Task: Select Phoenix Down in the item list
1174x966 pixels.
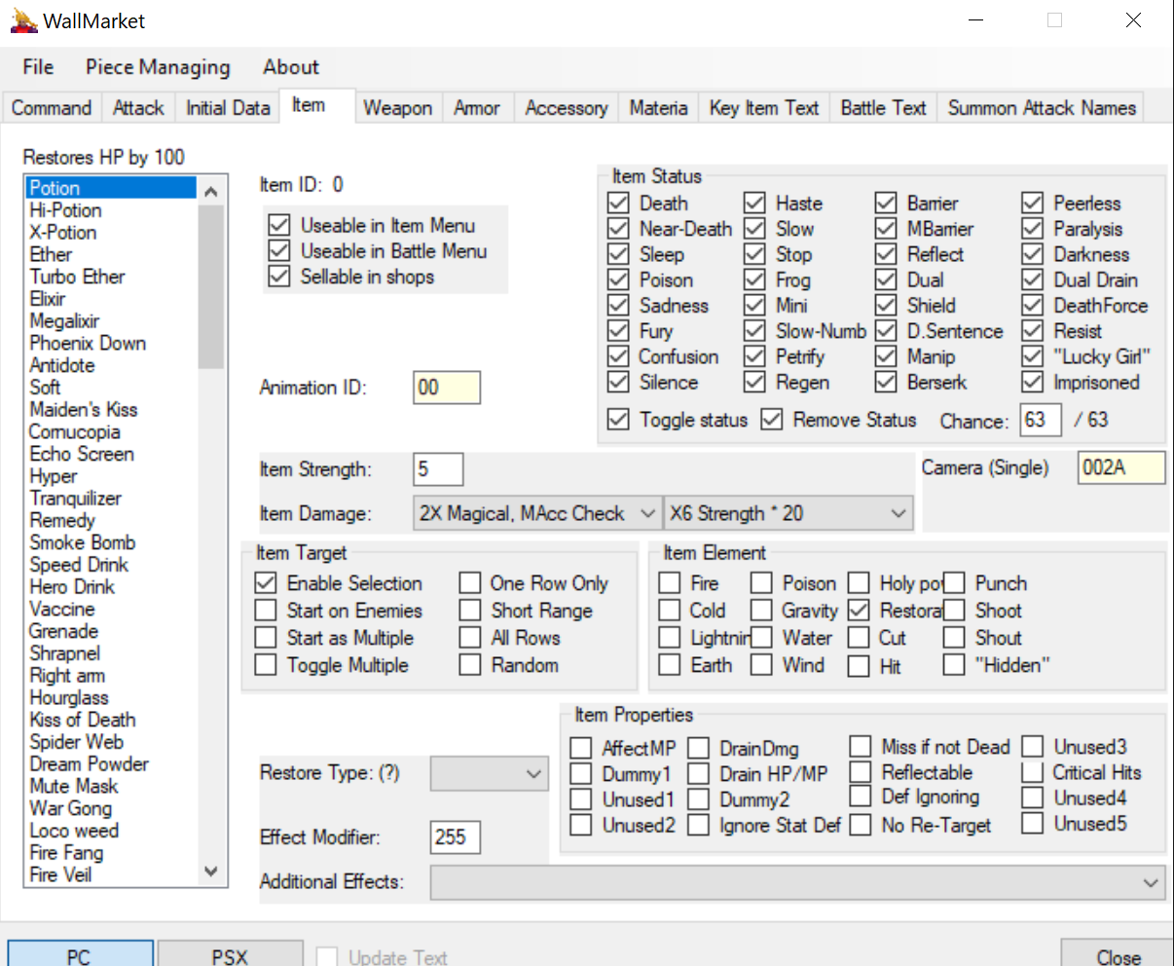Action: click(88, 343)
